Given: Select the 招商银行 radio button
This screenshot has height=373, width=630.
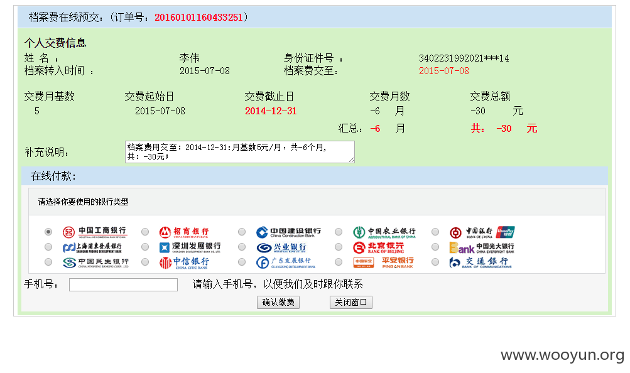Looking at the screenshot, I should click(x=145, y=232).
